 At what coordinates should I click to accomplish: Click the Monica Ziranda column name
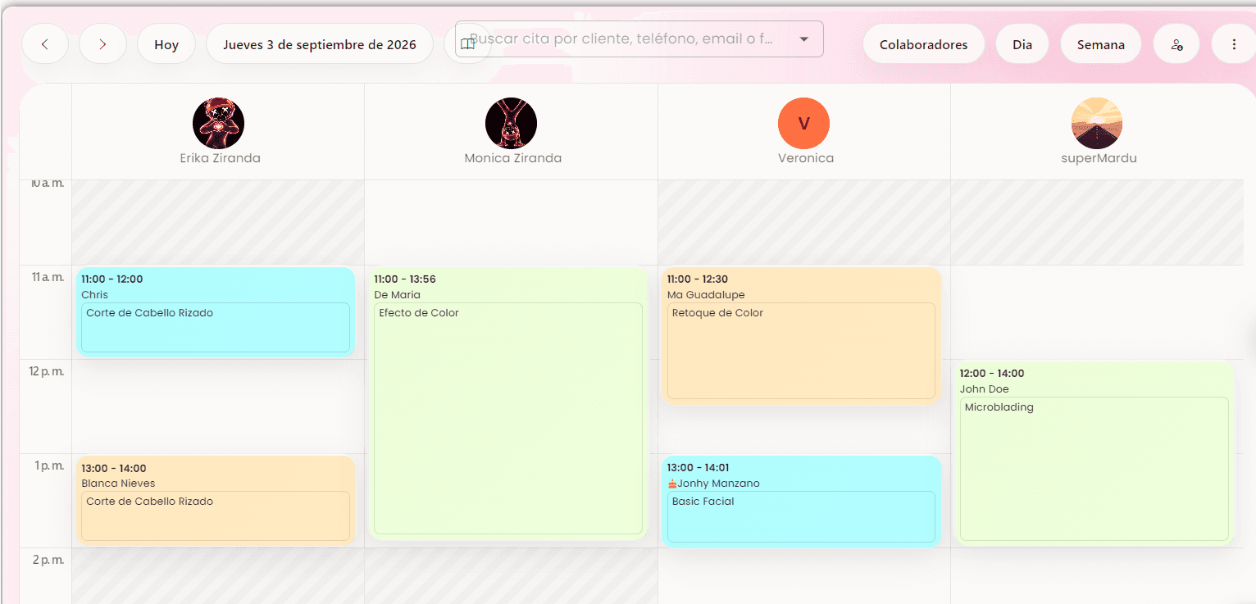click(512, 158)
